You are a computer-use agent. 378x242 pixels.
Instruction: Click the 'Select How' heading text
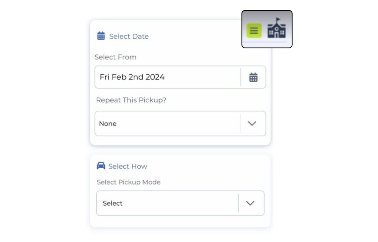point(128,166)
